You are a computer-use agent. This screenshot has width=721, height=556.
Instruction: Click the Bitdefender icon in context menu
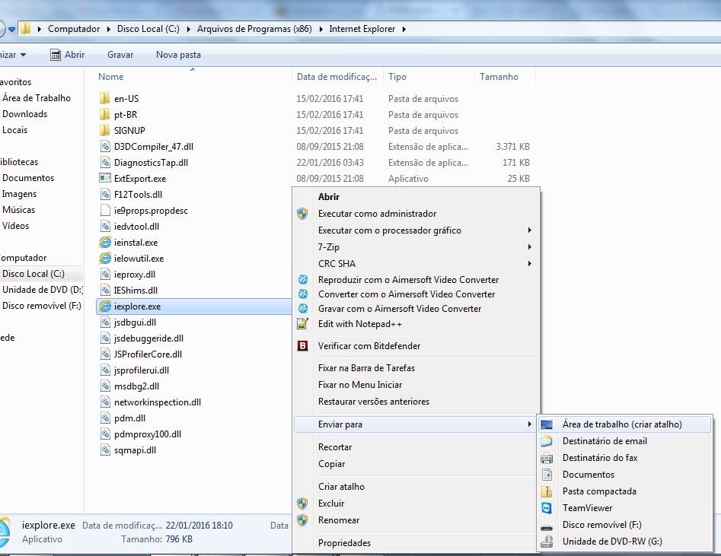[x=302, y=346]
